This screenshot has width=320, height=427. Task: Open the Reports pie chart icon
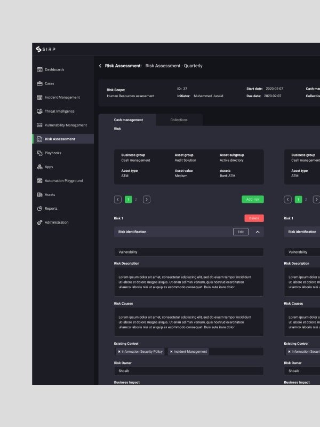39,209
